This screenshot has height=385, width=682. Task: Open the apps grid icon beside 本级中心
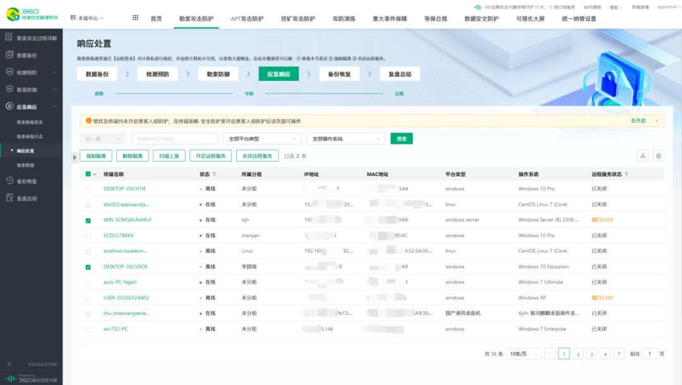tap(135, 18)
